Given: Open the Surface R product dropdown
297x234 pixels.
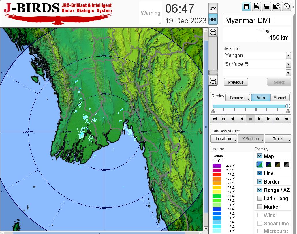Looking at the screenshot, I should (x=288, y=64).
